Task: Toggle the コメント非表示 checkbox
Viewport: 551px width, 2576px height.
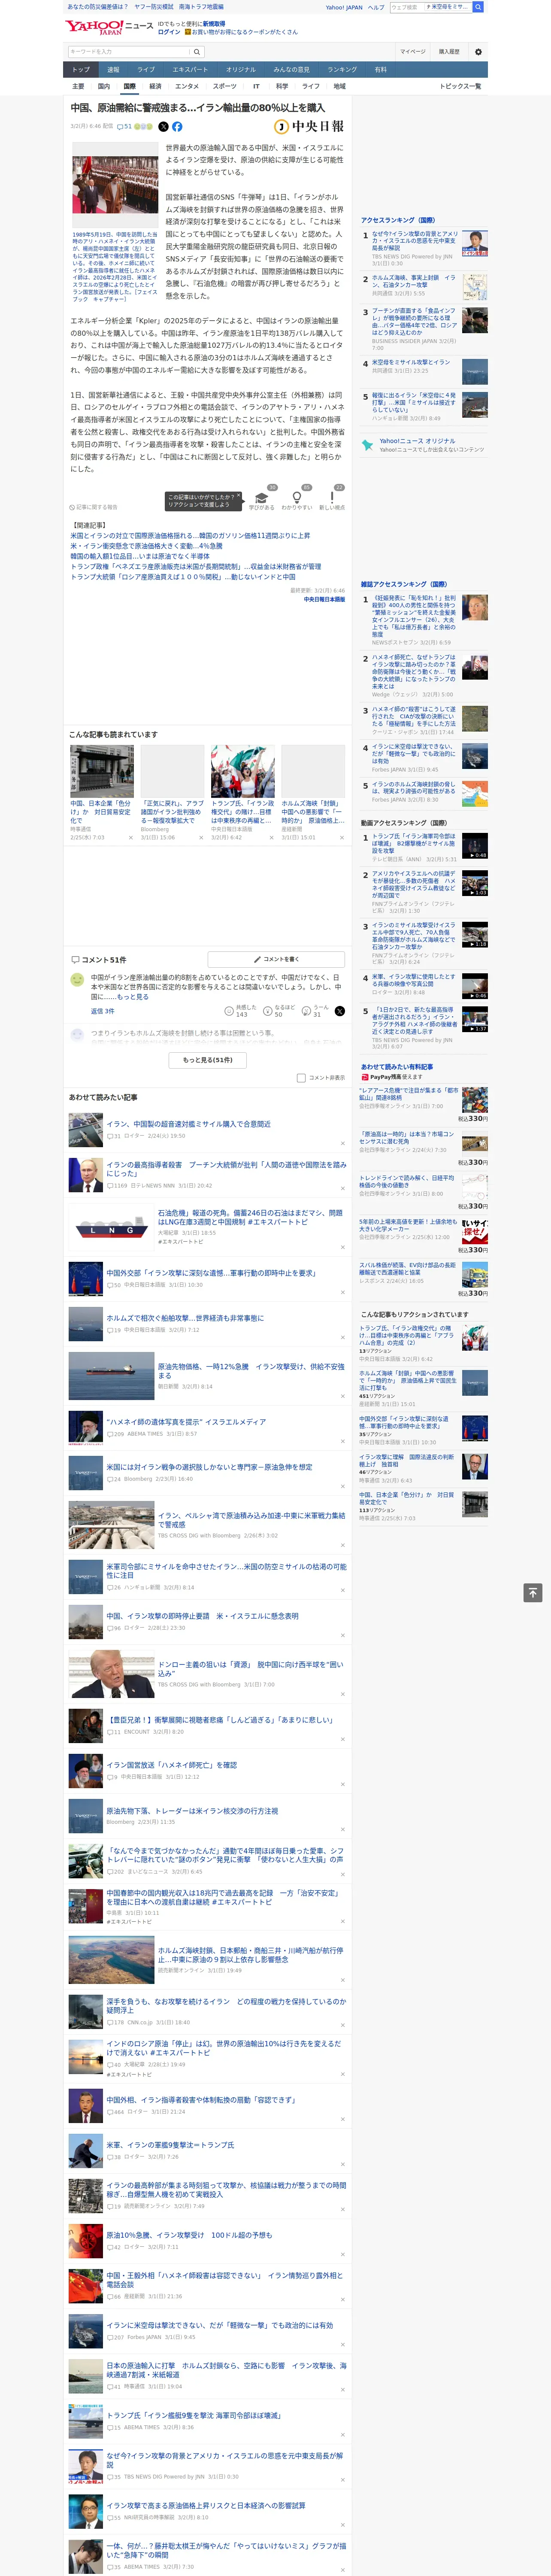Action: coord(301,1078)
